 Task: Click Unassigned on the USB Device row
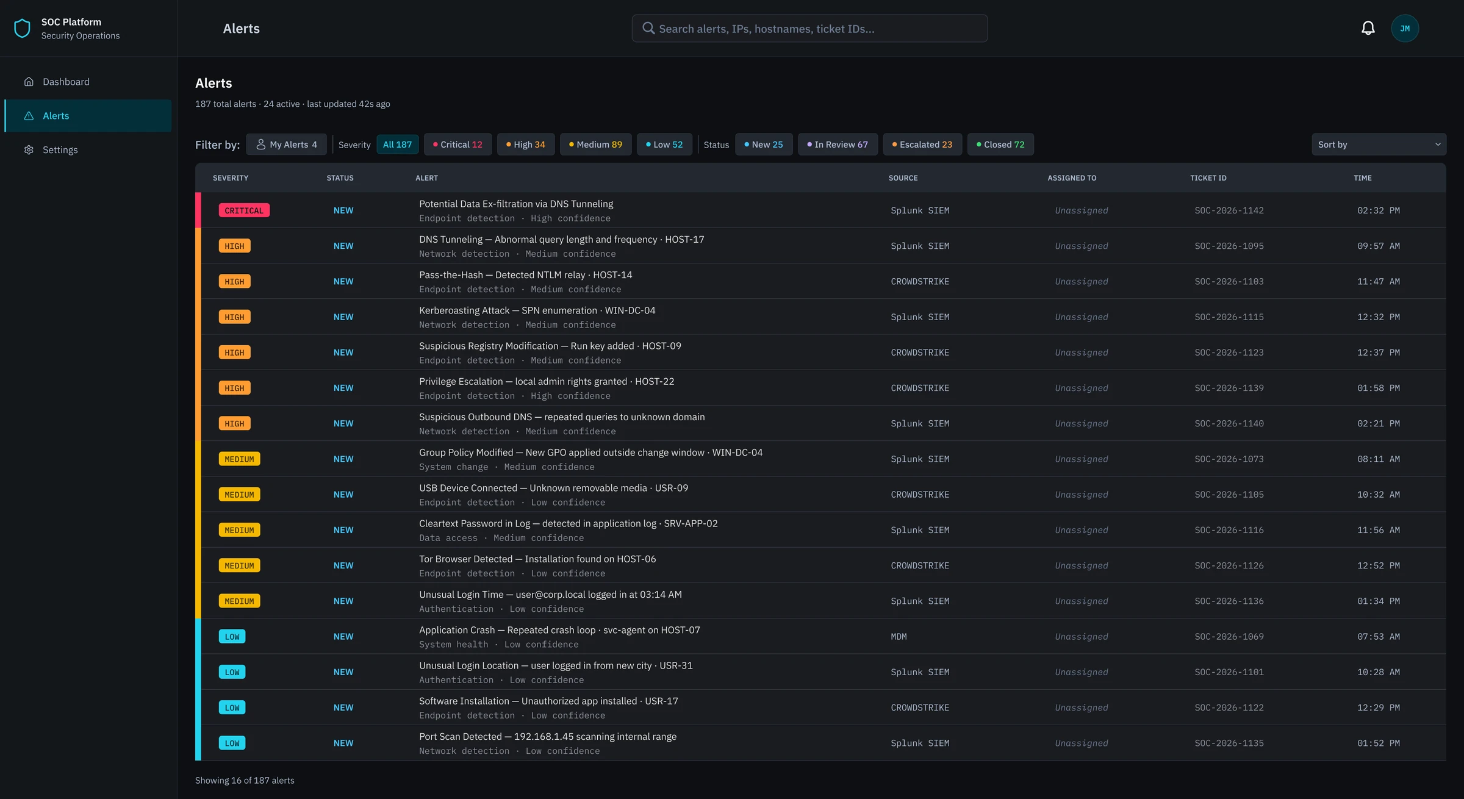[x=1081, y=495]
